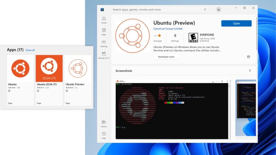Click the orange rating star
The width and height of the screenshot is (276, 155).
click(159, 36)
